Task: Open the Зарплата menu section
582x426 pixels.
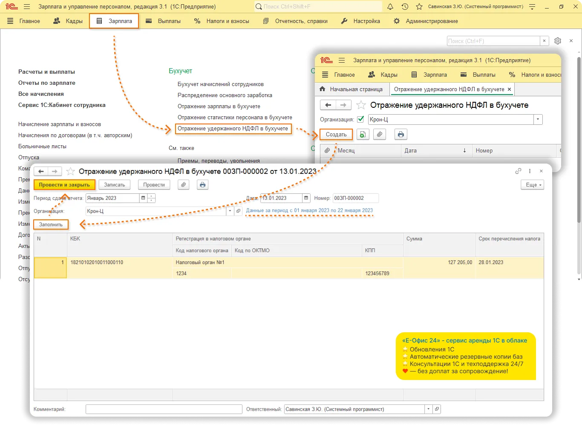Action: [x=114, y=21]
